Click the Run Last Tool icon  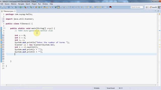[x=25, y=7]
